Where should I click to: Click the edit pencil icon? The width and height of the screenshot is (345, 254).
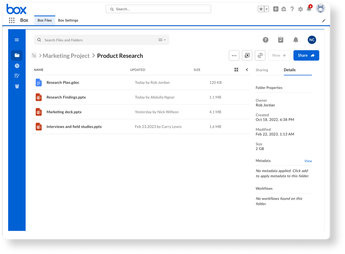(x=323, y=21)
